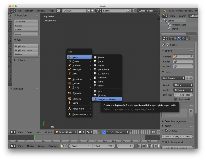This screenshot has width=206, height=160.
Task: Collapse the Transform panel
Action: pos(15,16)
